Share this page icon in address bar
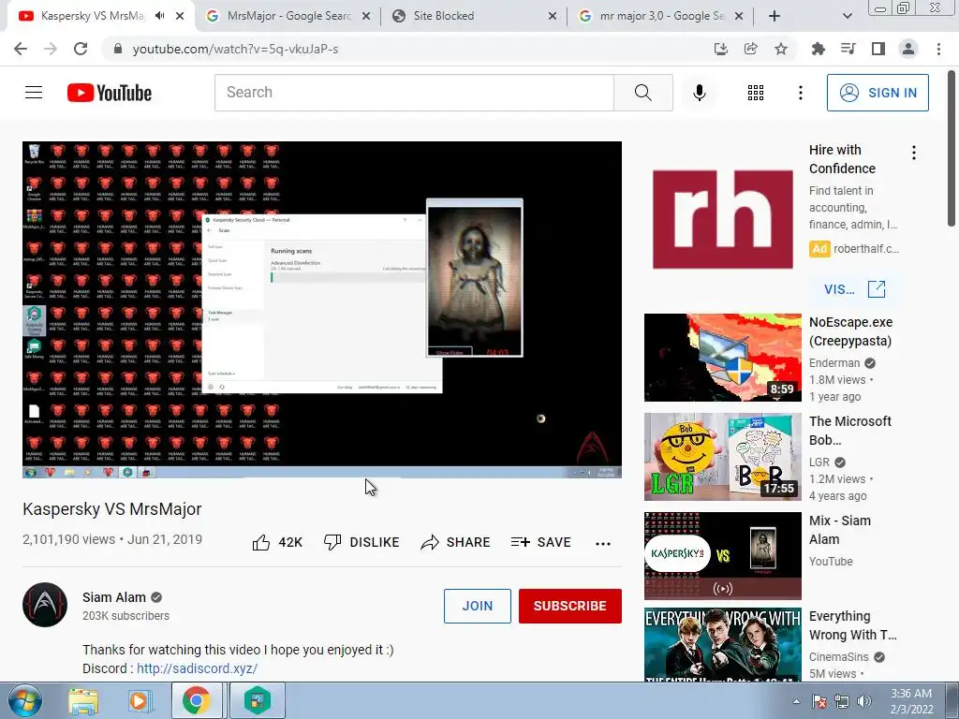The width and height of the screenshot is (959, 719). [751, 49]
